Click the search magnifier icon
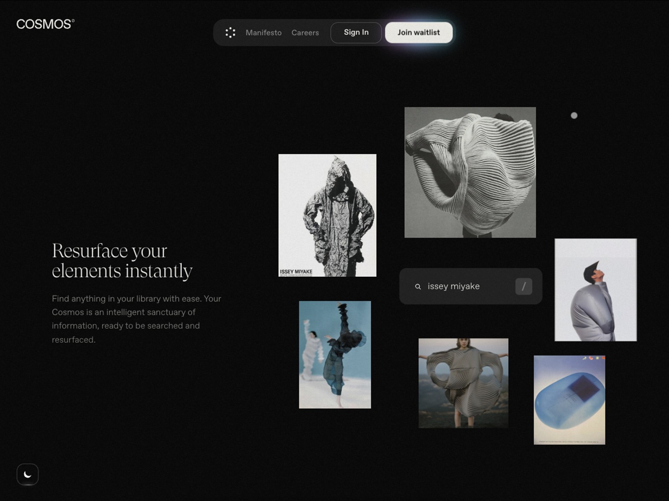The height and width of the screenshot is (501, 669). [x=418, y=287]
